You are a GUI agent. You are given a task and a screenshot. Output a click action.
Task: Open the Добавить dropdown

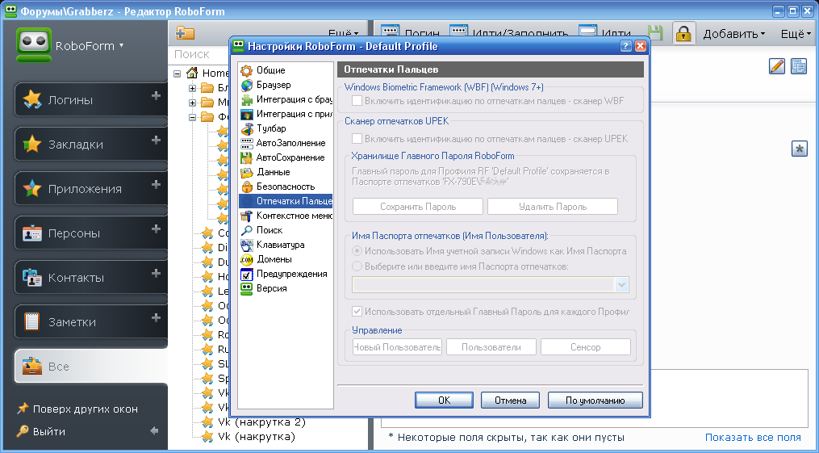(733, 34)
